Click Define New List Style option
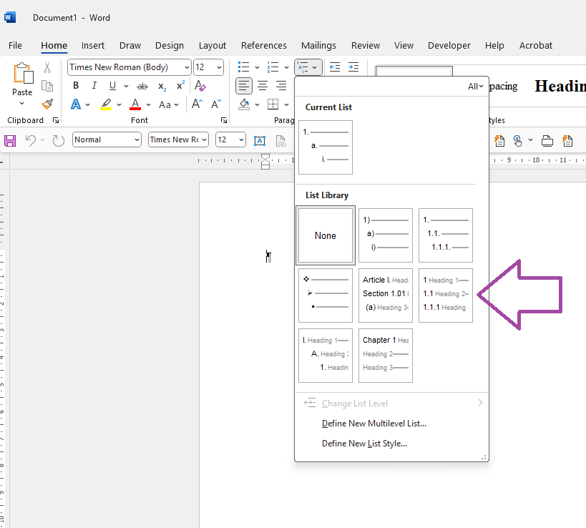The width and height of the screenshot is (586, 528). (364, 444)
